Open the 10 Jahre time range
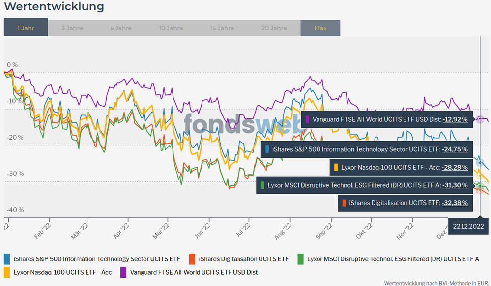 [172, 28]
